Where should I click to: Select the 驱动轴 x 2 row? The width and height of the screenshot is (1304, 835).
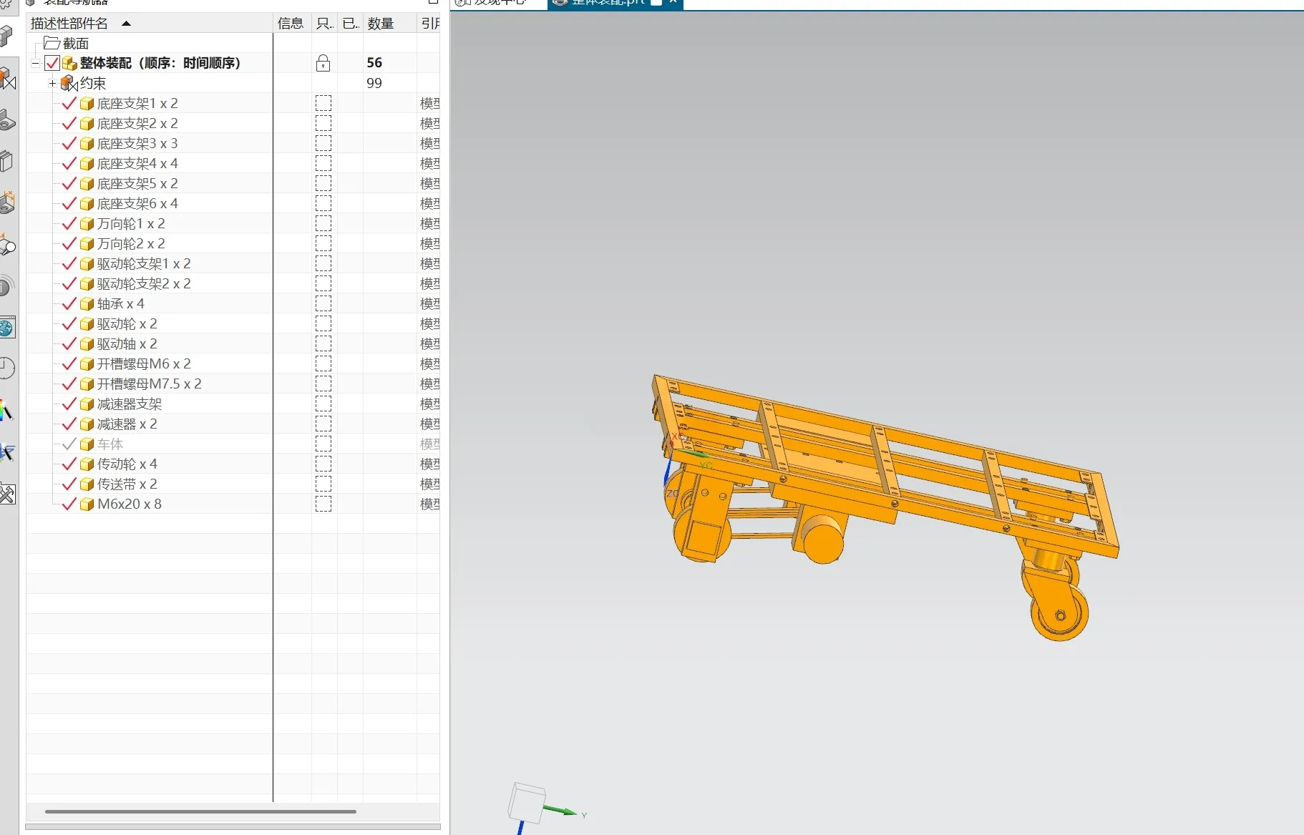pyautogui.click(x=127, y=343)
